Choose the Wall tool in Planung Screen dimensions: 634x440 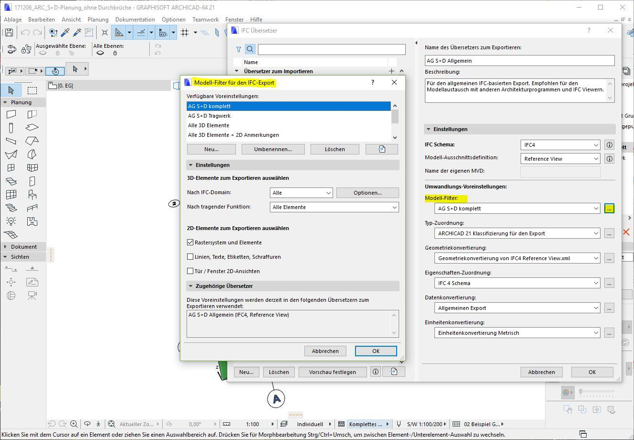(x=11, y=114)
